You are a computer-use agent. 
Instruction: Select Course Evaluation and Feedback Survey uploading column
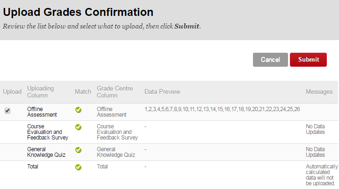pos(48,132)
